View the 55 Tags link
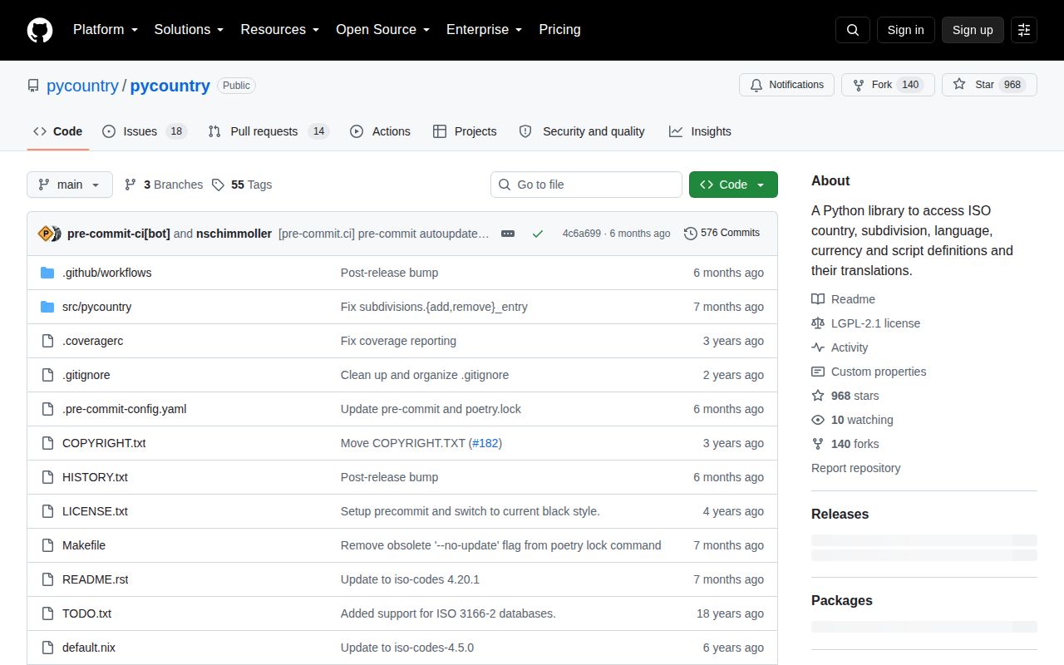 coord(242,185)
